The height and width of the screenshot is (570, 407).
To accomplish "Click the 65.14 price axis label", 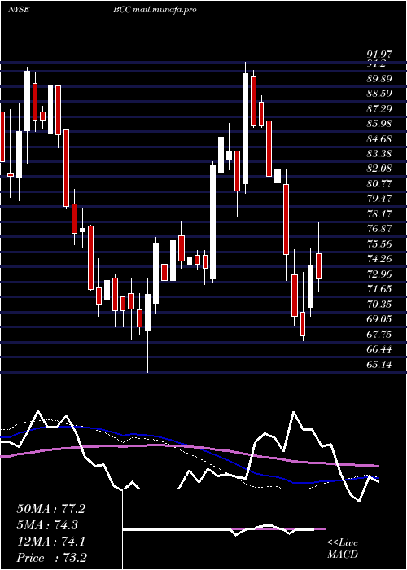I will point(379,364).
